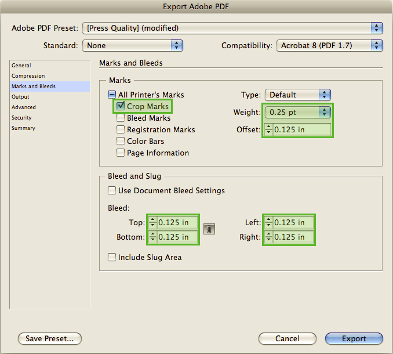Go to the Output section
Screen dimensions: 393x354
coord(20,97)
